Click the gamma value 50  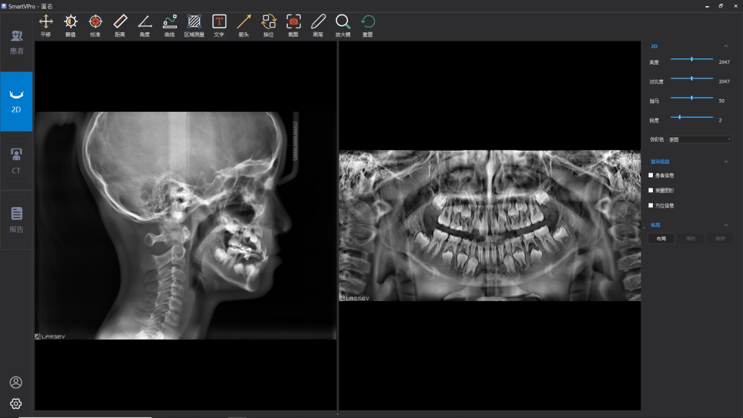[x=722, y=101]
